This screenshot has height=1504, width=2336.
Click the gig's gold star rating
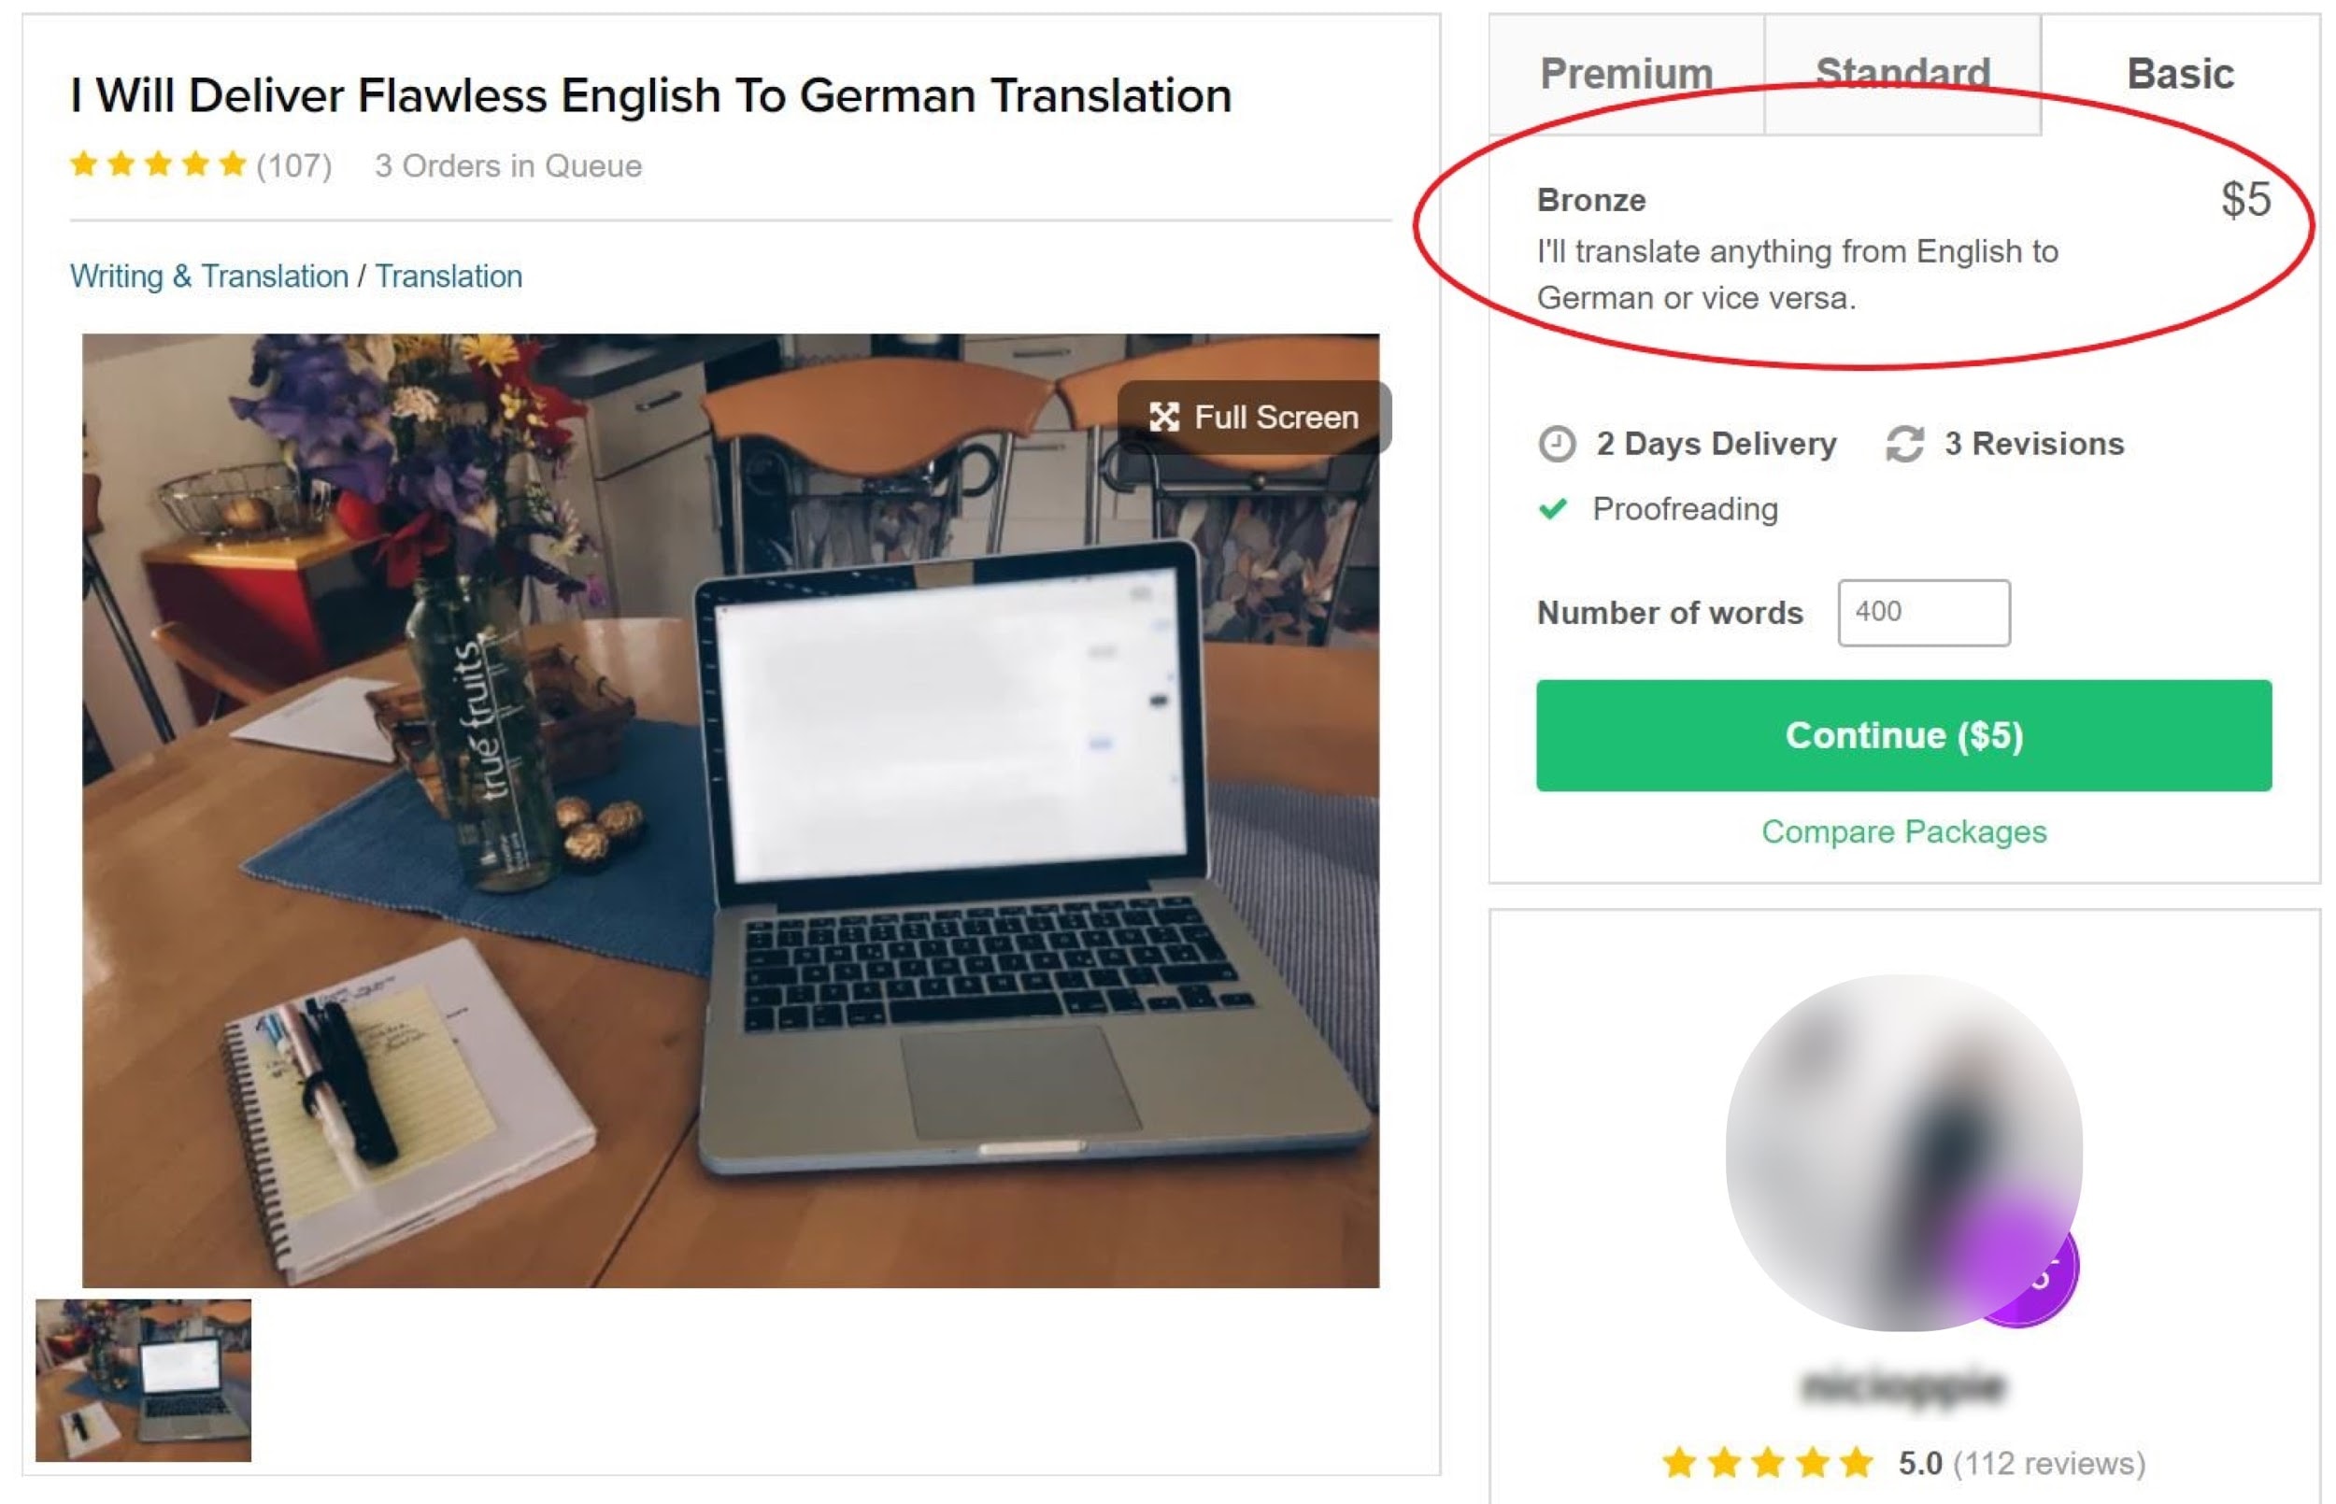pos(157,165)
